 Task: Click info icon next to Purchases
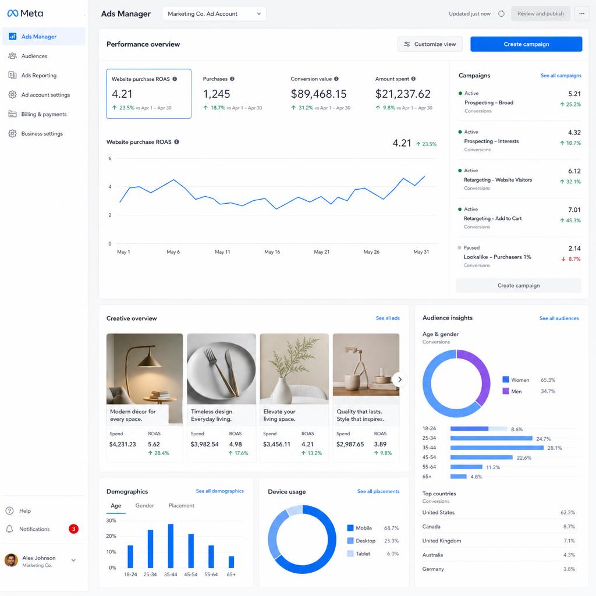click(232, 79)
